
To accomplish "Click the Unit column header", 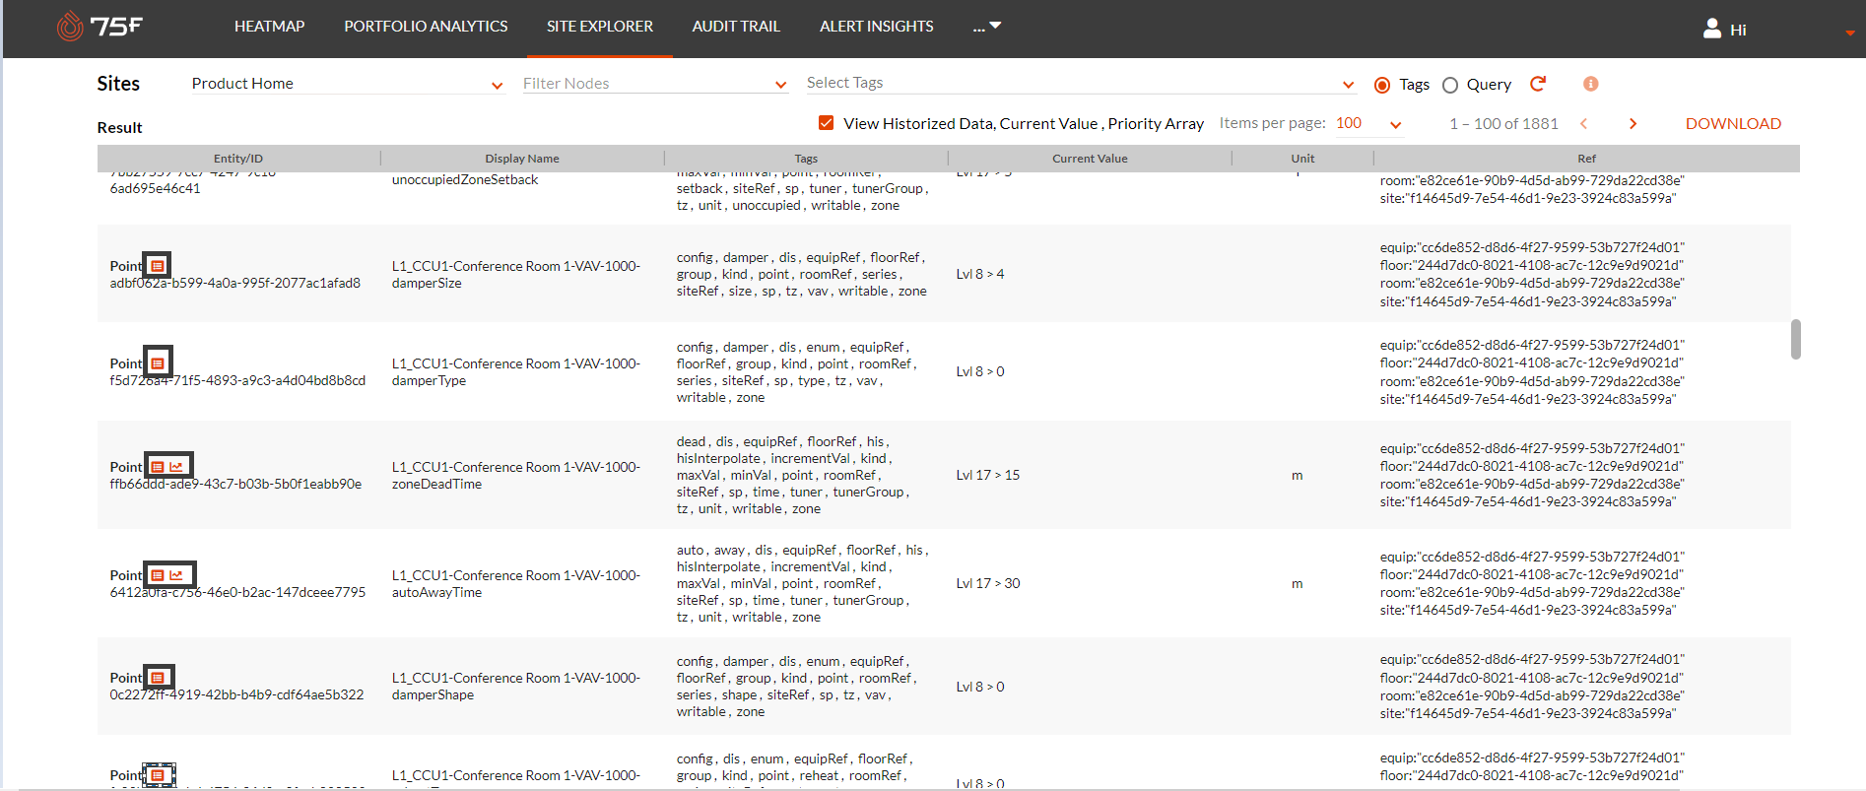I will click(x=1302, y=159).
